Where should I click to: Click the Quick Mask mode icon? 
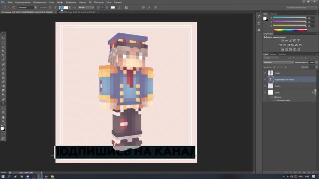point(3,134)
